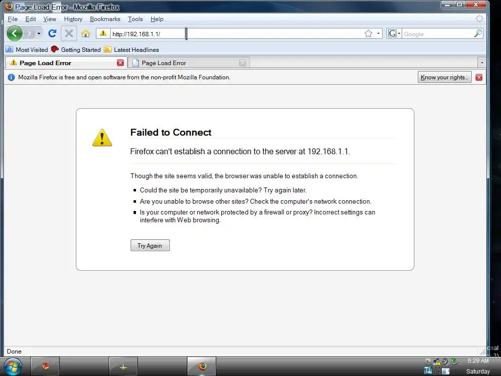Click the yellow star taskbar application button
Image resolution: width=501 pixels, height=376 pixels.
point(123,367)
